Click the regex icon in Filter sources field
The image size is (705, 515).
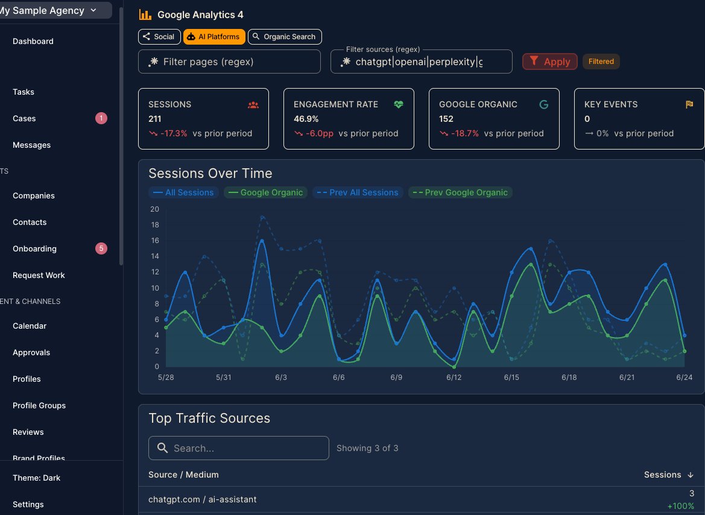tap(346, 62)
